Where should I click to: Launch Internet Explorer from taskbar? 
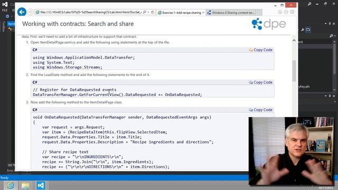[x=10, y=185]
